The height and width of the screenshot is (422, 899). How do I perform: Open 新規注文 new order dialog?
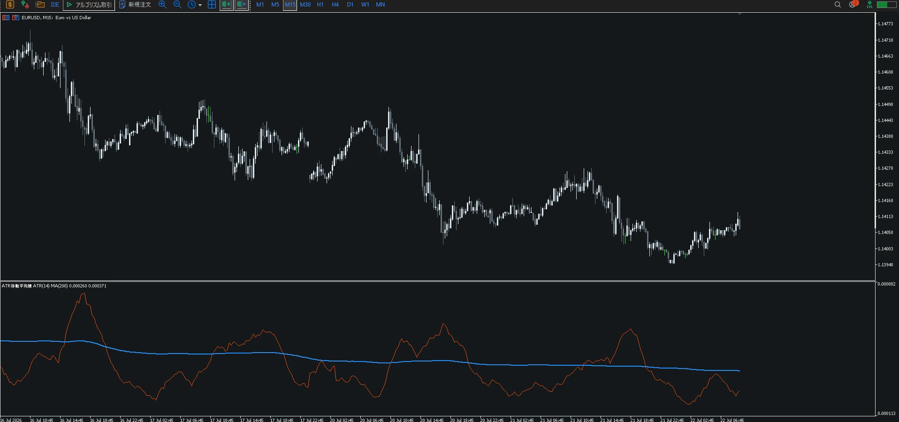click(135, 5)
